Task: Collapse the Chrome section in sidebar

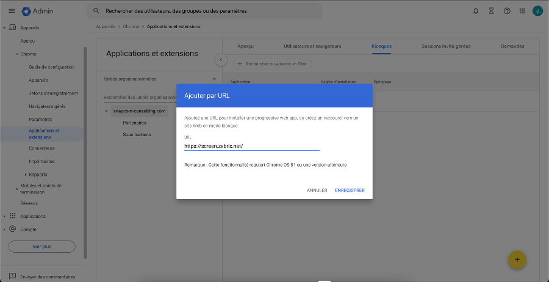Action: (17, 54)
